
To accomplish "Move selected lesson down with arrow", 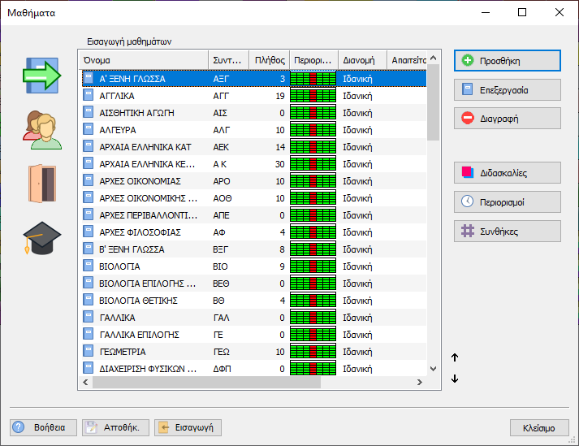I will (455, 379).
